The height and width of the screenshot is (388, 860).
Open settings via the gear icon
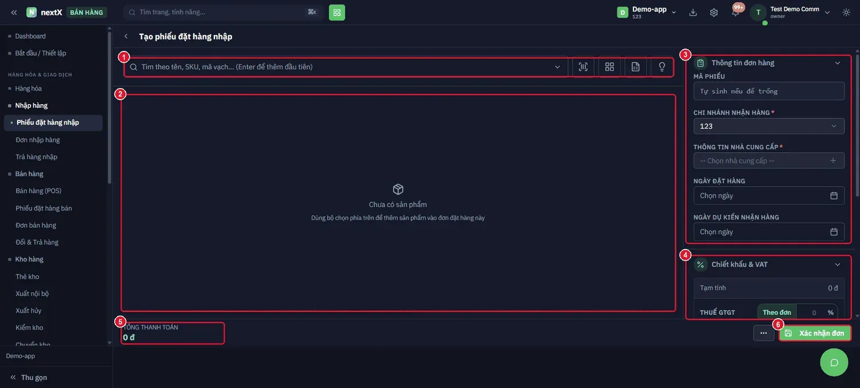[714, 12]
